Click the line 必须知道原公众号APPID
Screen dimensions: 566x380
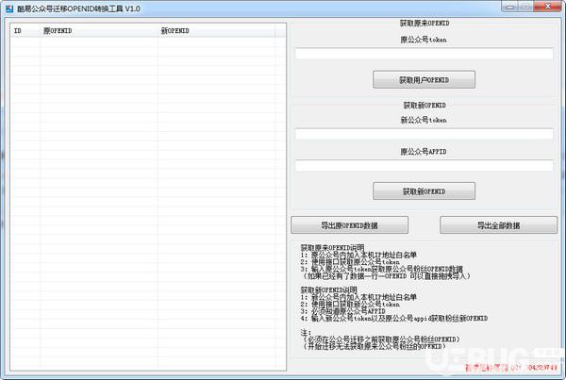click(342, 311)
